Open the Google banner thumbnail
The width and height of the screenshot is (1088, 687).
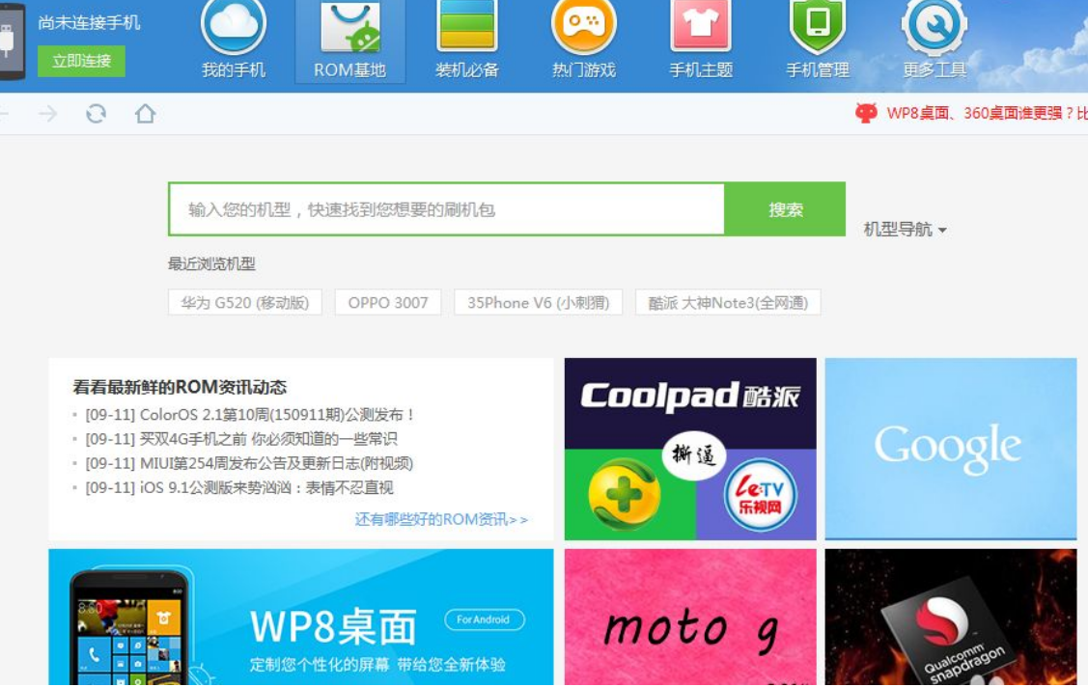(x=950, y=448)
